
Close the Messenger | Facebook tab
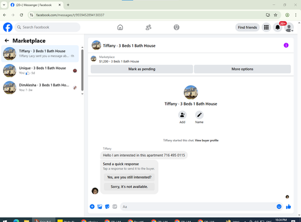60,5
